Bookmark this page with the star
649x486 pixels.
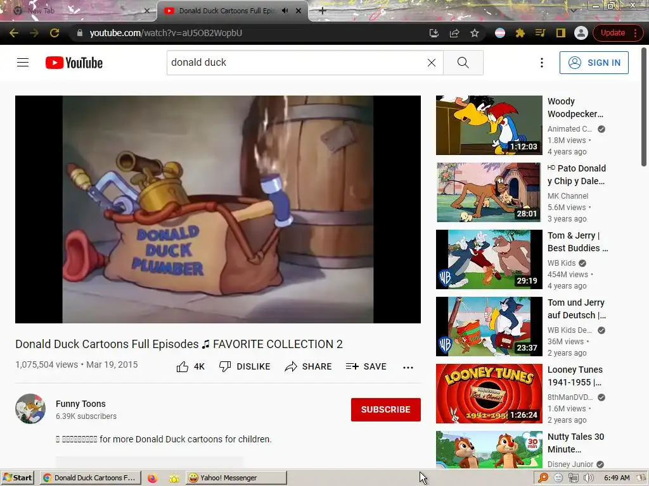(474, 33)
